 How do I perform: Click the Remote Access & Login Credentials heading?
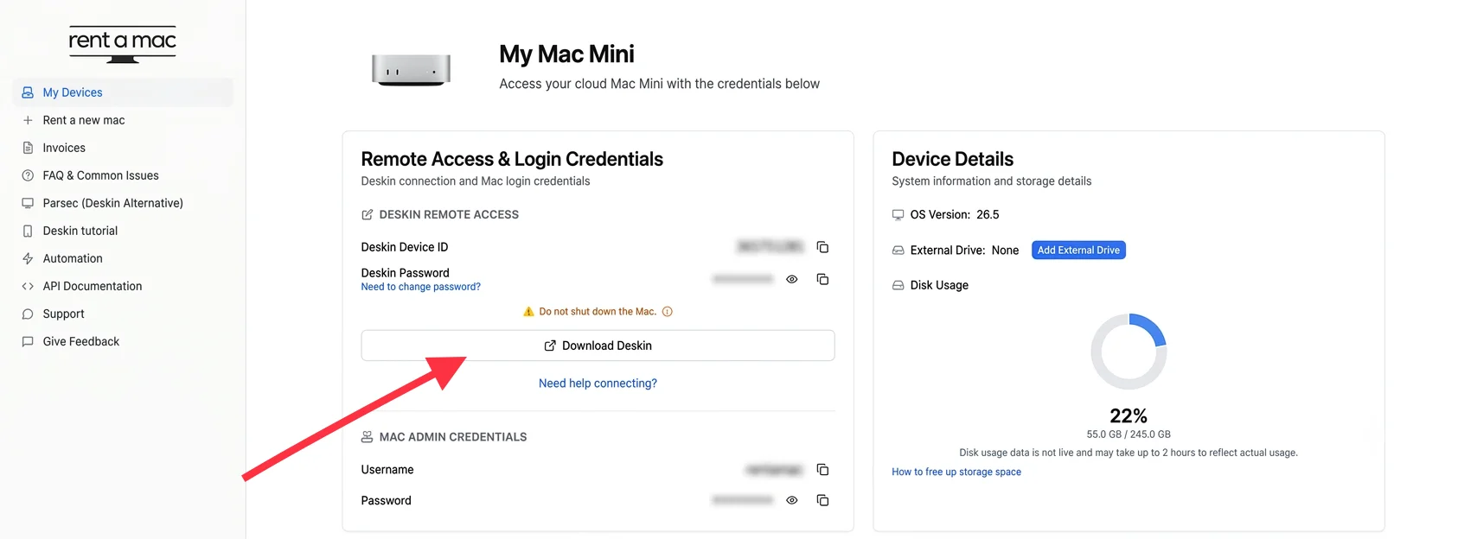512,159
